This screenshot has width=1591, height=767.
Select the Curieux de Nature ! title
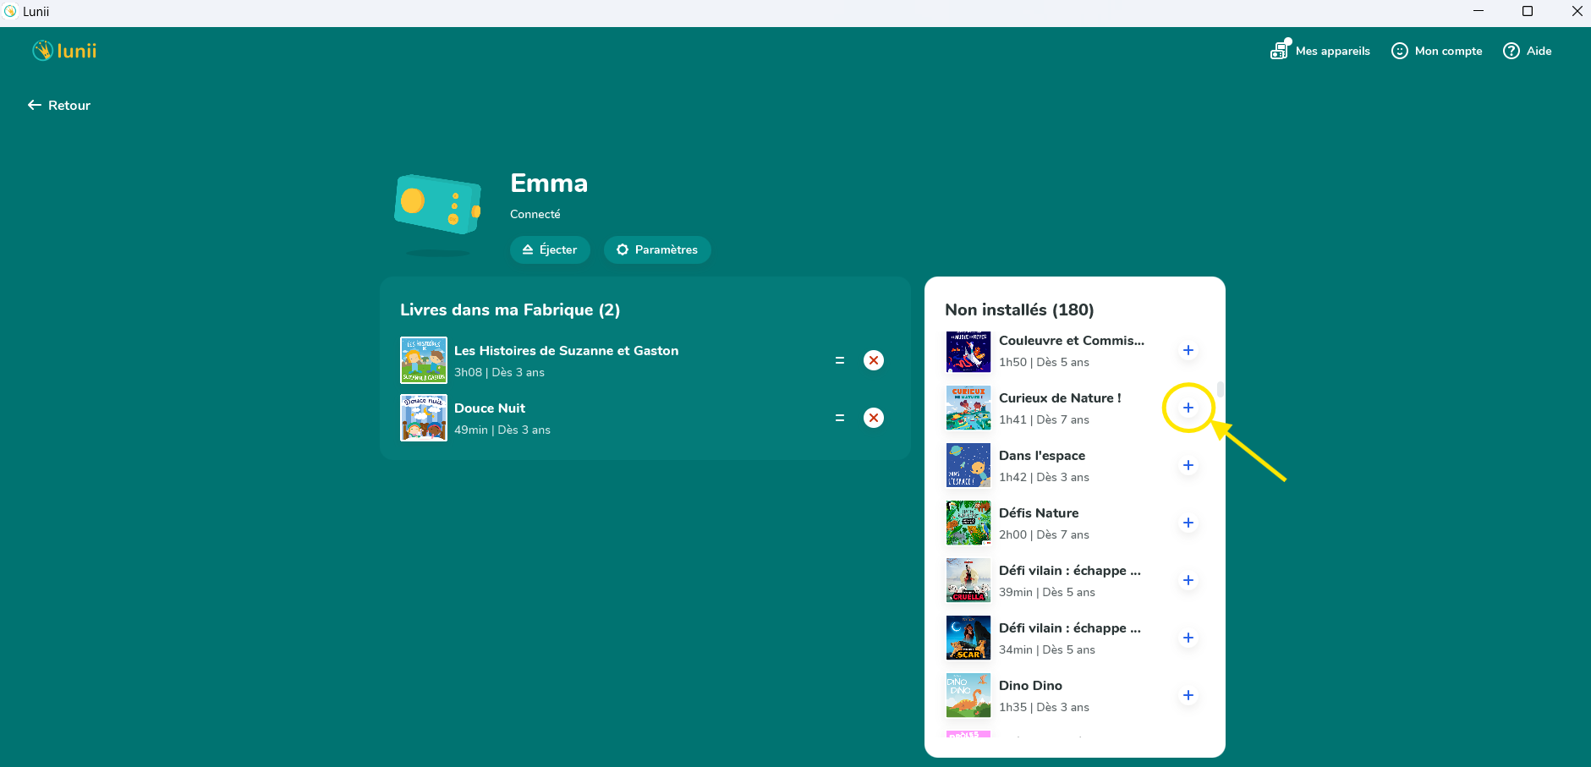click(x=1060, y=398)
